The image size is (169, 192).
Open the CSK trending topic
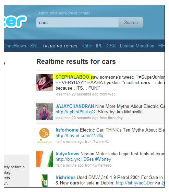point(111,46)
